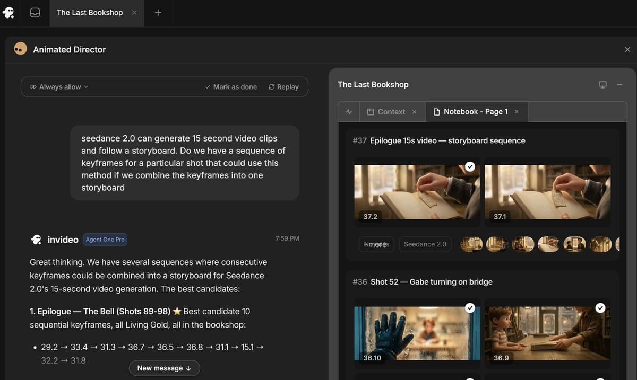Open sixth oval thumbnail in #37 reference strip
This screenshot has height=380, width=637.
[x=600, y=244]
